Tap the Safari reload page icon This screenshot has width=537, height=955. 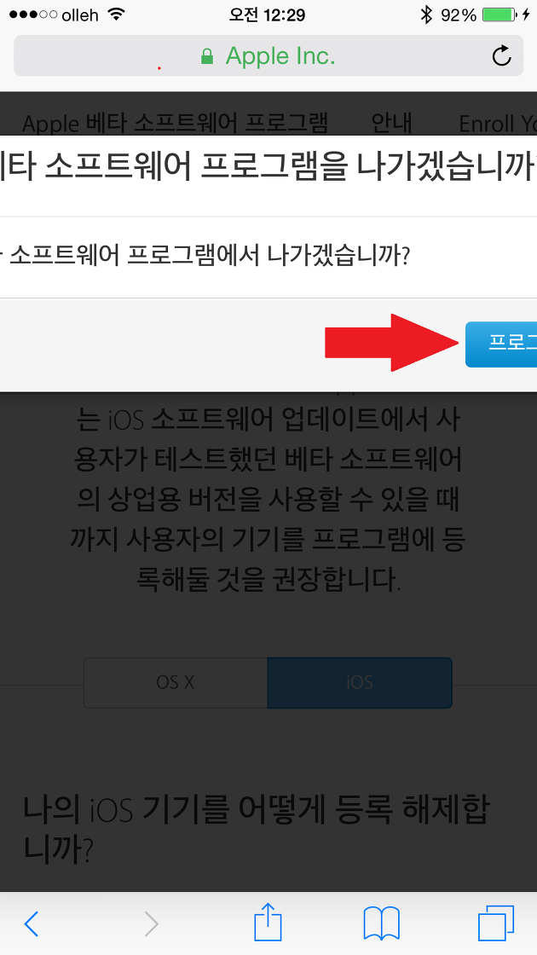coord(502,55)
